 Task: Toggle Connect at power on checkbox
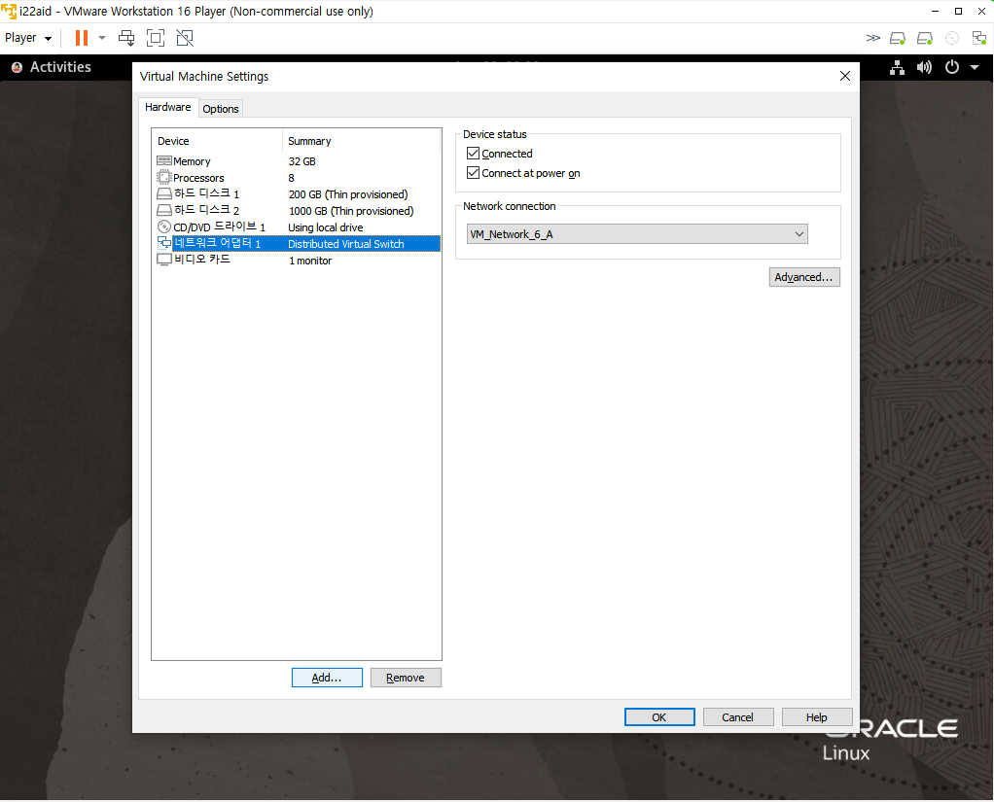point(473,173)
